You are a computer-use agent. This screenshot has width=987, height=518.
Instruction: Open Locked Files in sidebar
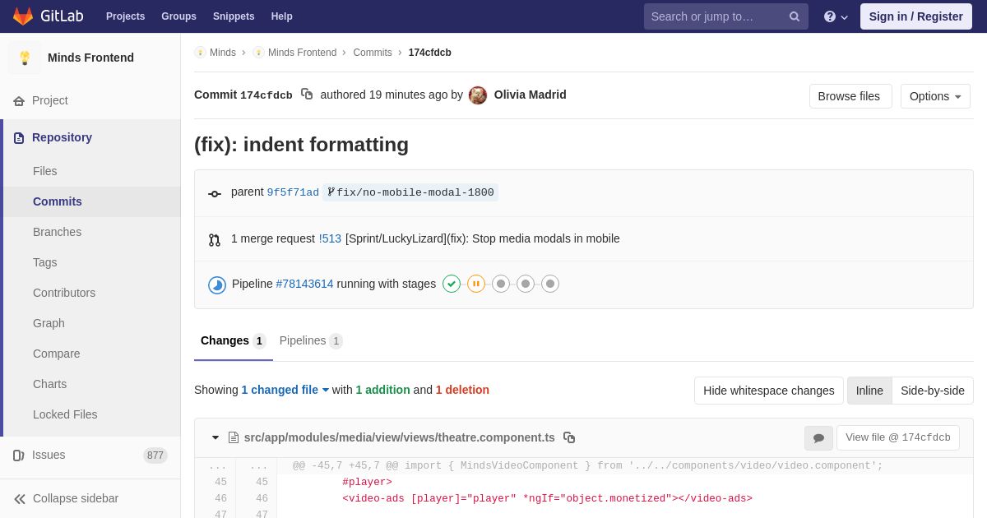[x=65, y=414]
